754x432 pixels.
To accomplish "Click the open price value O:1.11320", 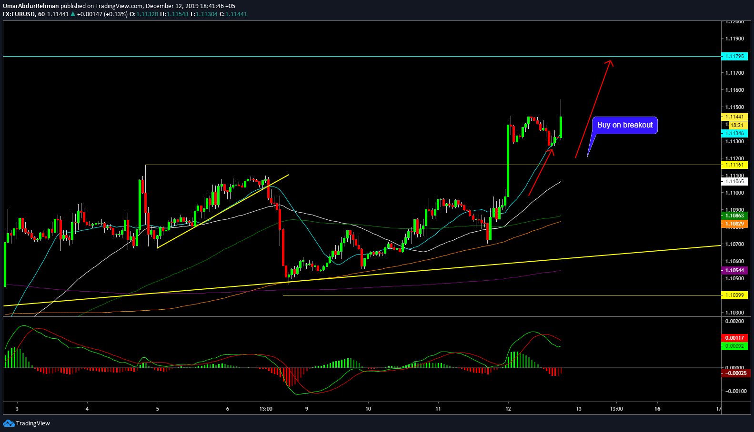I will tap(144, 14).
